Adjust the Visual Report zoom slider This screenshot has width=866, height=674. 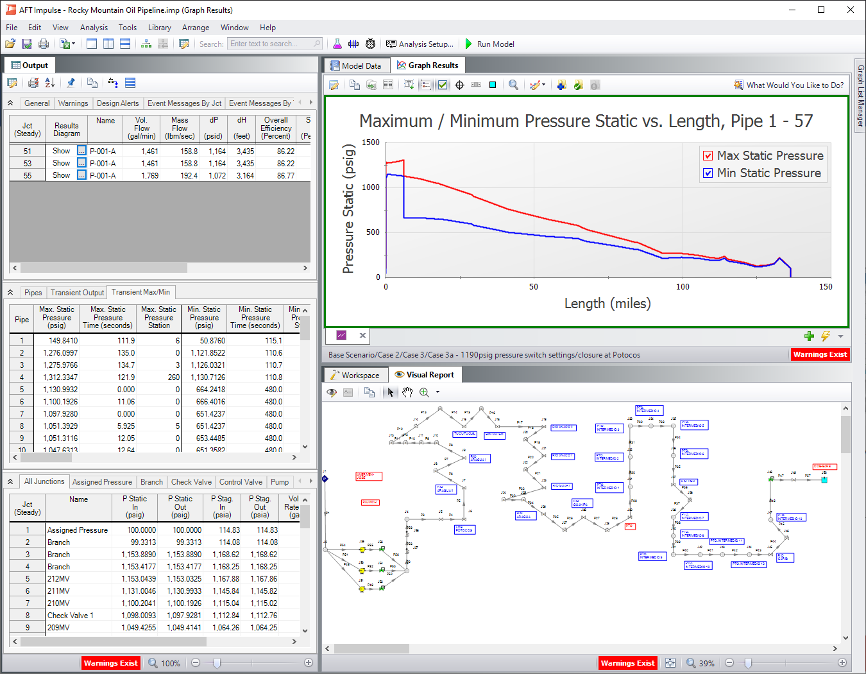point(749,662)
